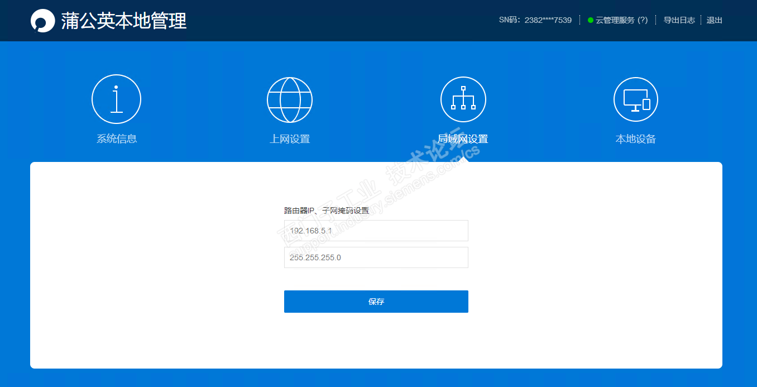Click the green 云管理服务 status dot
757x387 pixels.
591,20
